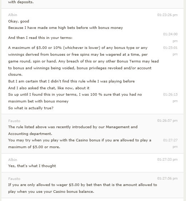Image resolution: width=186 pixels, height=201 pixels.
Task: Click Albin's name at 01:23:26 pm
Action: point(12,15)
